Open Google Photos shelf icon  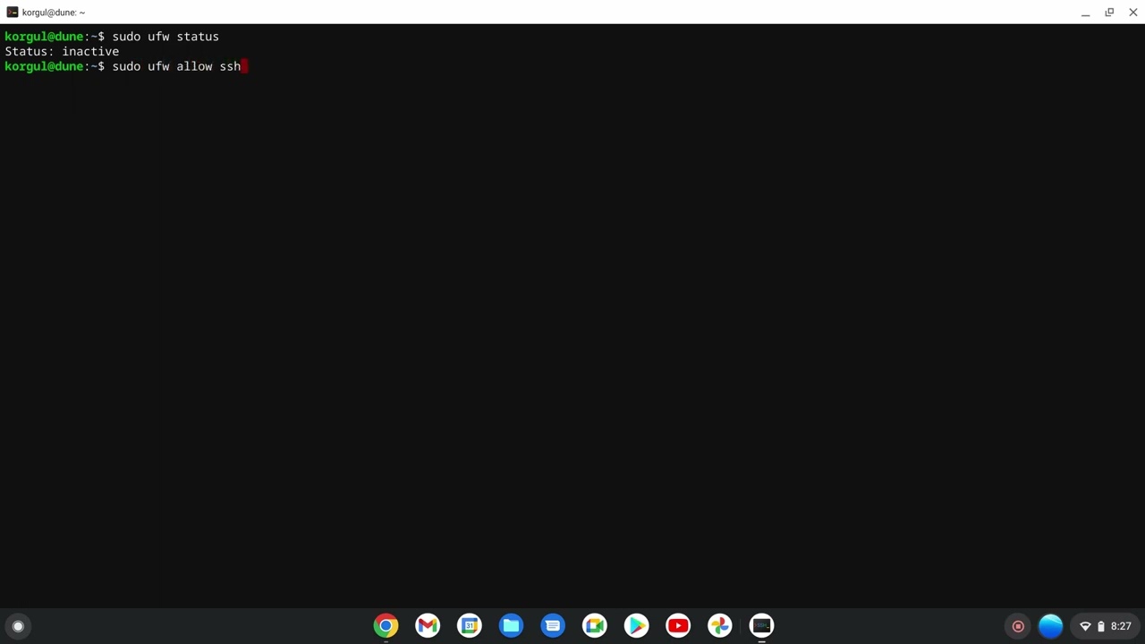tap(720, 626)
